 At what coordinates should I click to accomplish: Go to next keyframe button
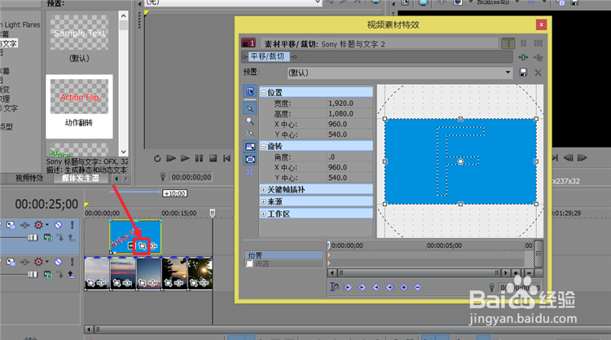coord(376,287)
